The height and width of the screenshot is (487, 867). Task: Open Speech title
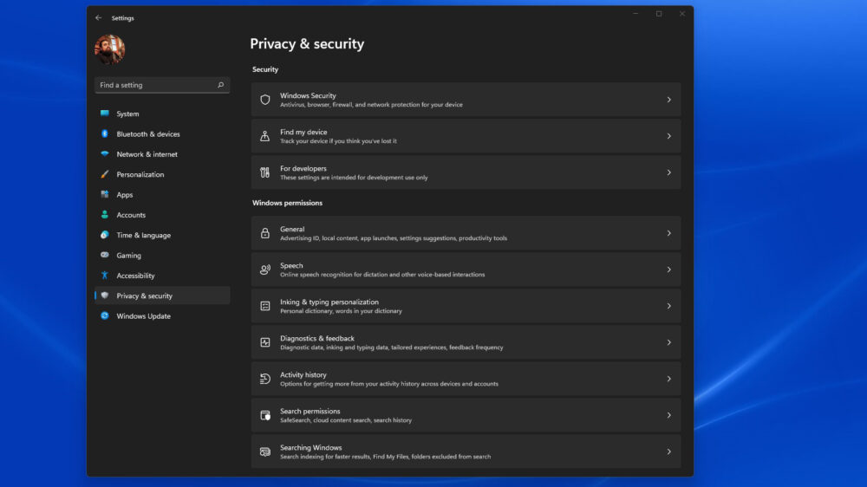[x=291, y=266]
